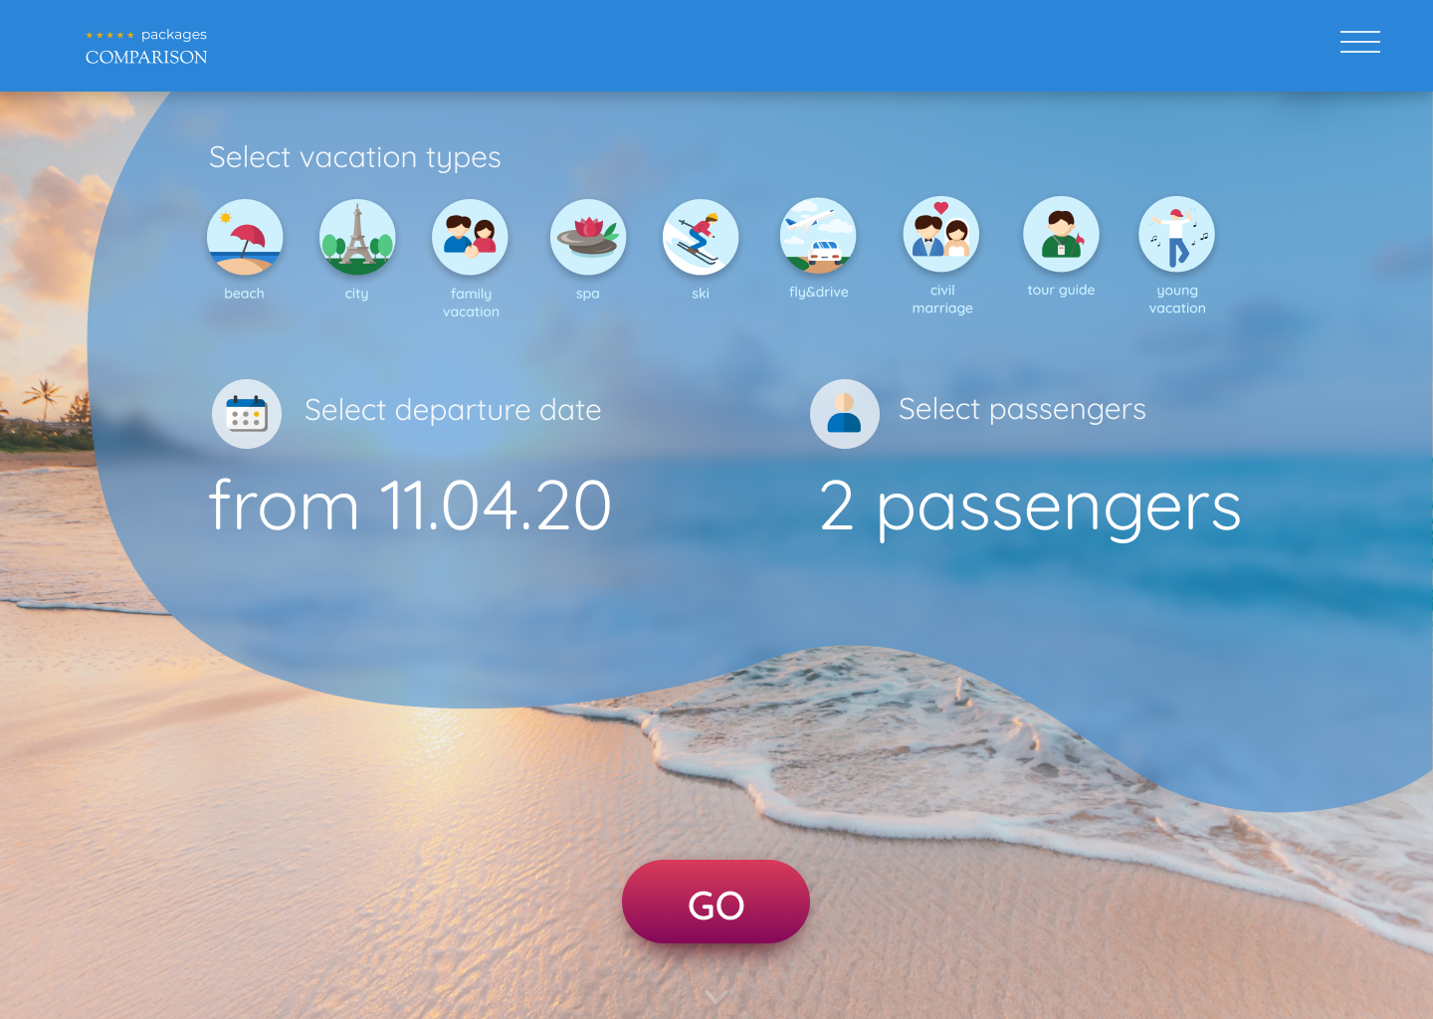Select the tour guide icon

1061,234
